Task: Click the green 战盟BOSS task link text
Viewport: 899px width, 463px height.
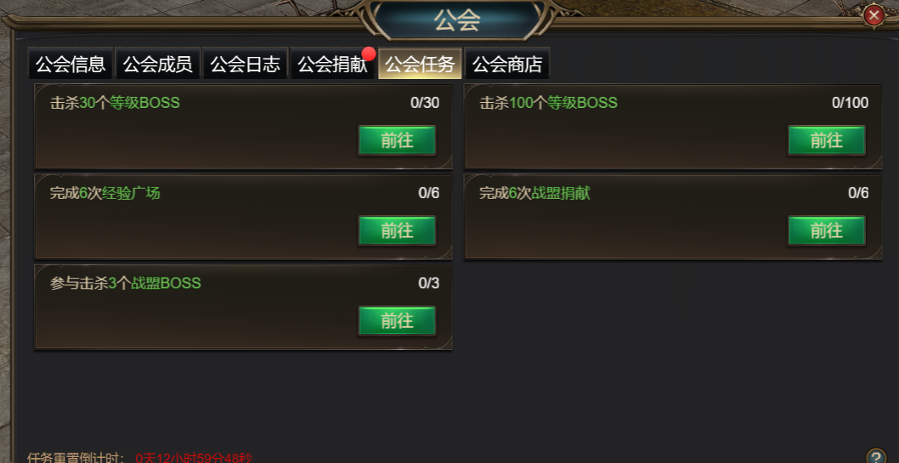Action: point(167,283)
